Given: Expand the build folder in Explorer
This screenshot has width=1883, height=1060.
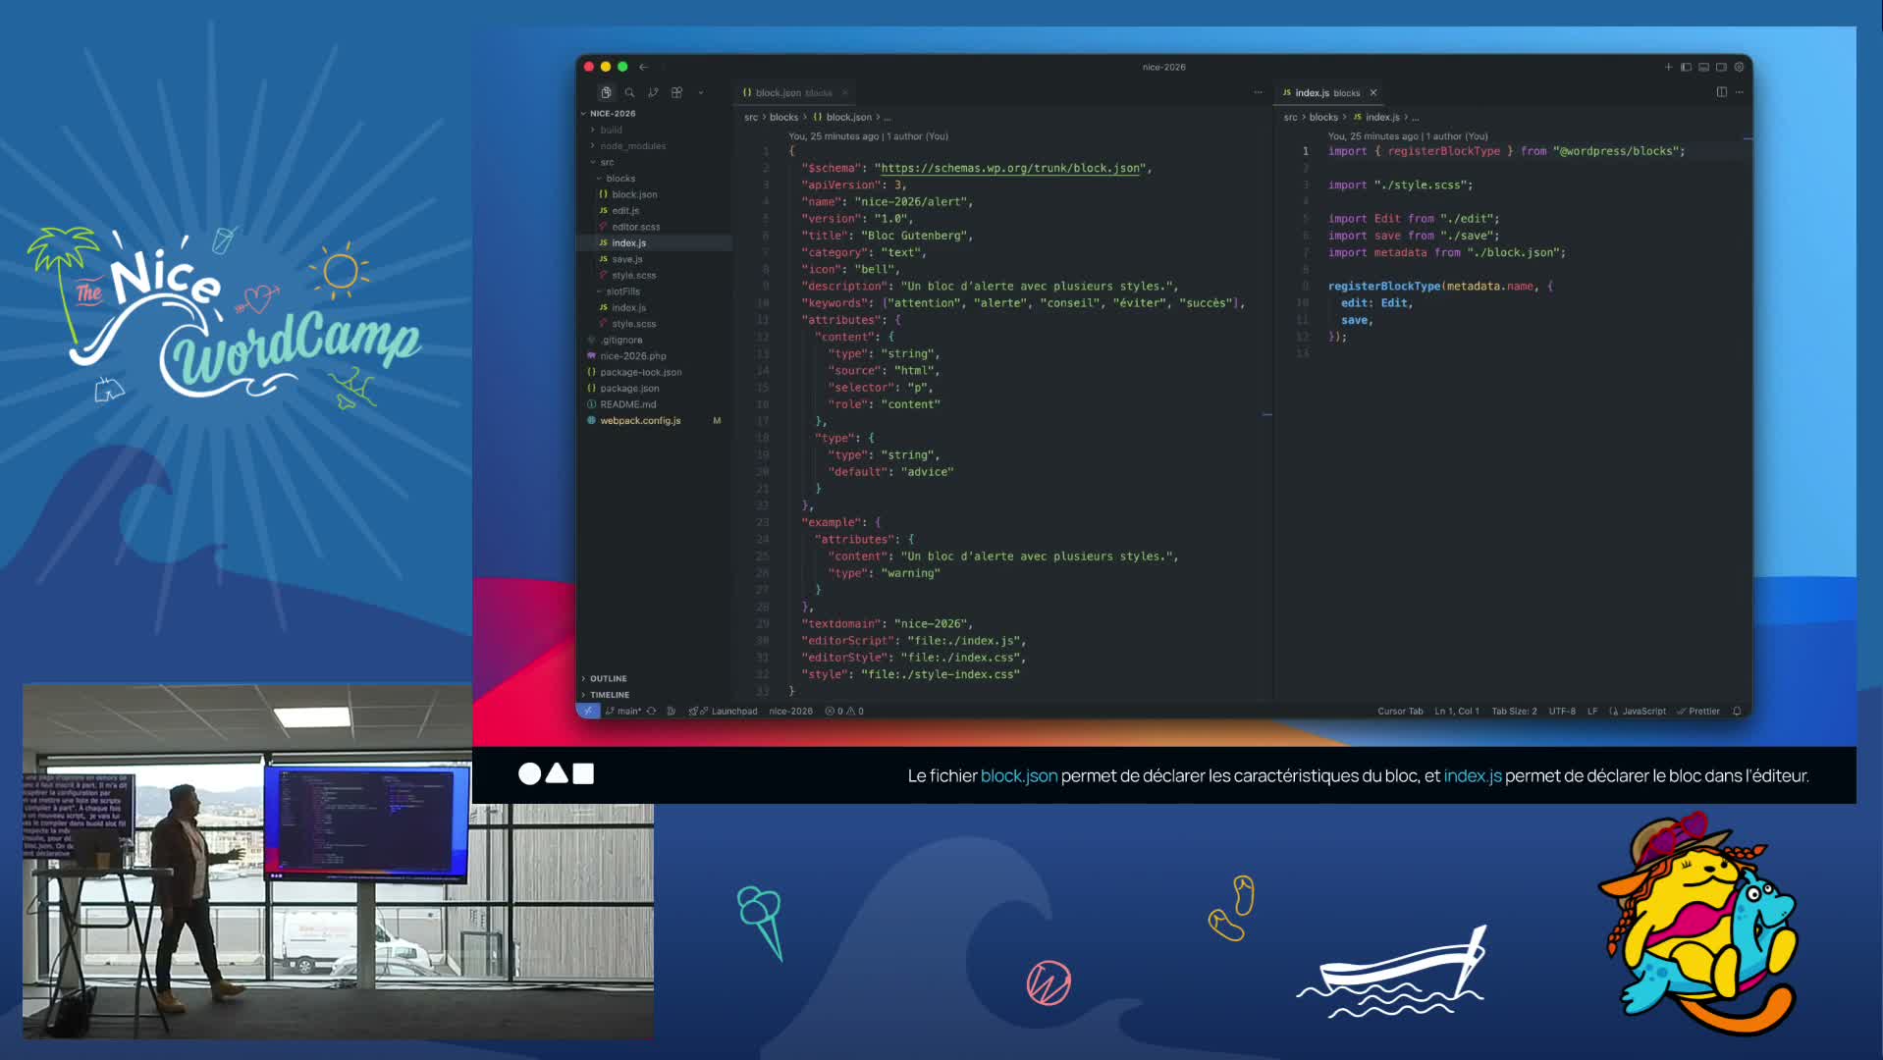Looking at the screenshot, I should [611, 130].
